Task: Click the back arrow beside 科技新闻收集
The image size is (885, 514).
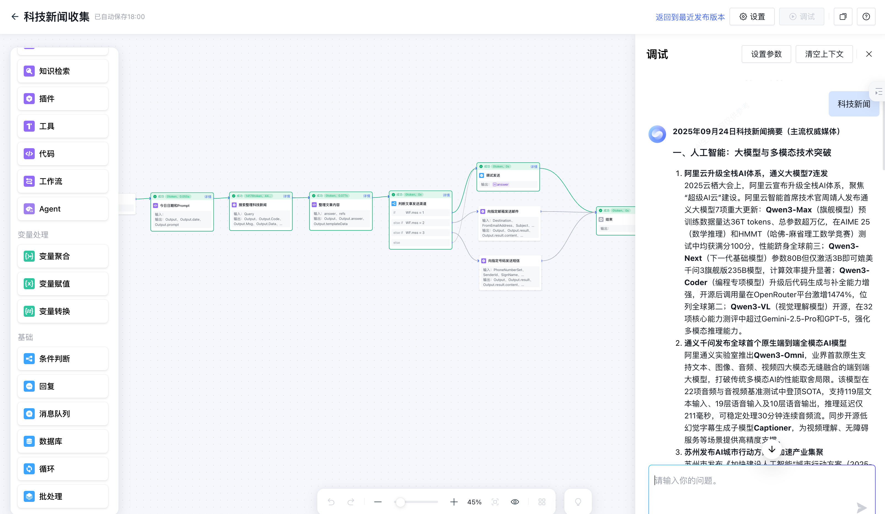Action: [x=15, y=17]
